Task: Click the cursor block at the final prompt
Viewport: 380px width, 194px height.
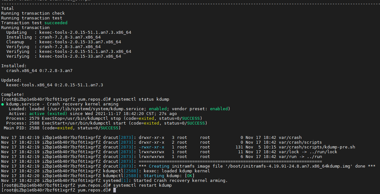Action: point(115,190)
